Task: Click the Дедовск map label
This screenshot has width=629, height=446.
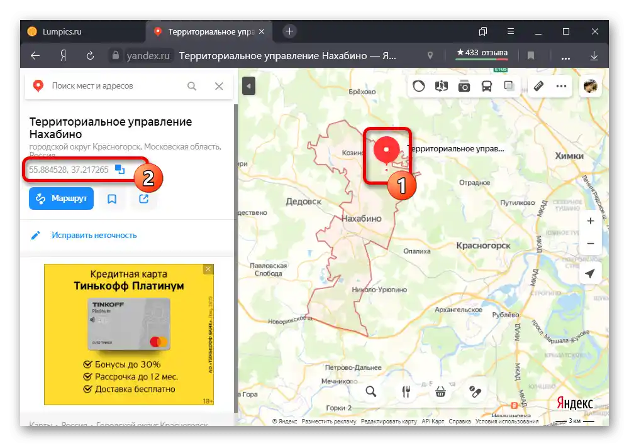Action: (304, 202)
